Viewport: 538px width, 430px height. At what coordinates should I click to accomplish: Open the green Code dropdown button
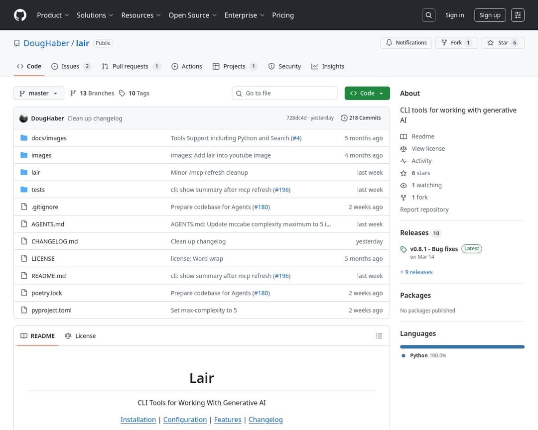367,93
